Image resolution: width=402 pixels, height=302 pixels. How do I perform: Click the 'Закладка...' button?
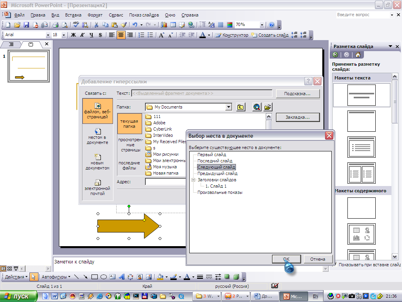(x=298, y=117)
